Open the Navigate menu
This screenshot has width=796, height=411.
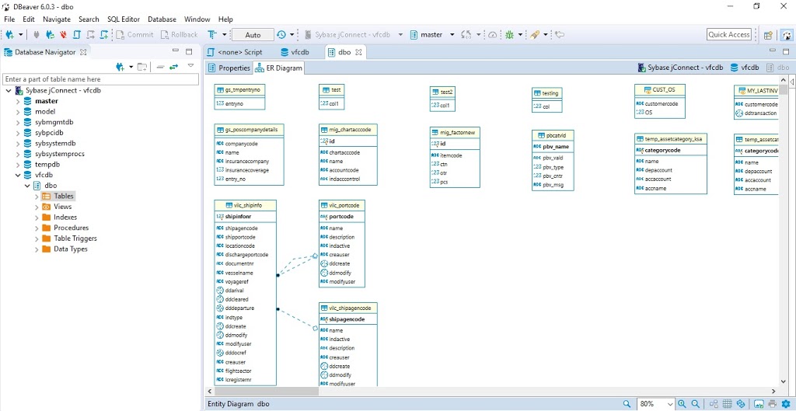(57, 19)
